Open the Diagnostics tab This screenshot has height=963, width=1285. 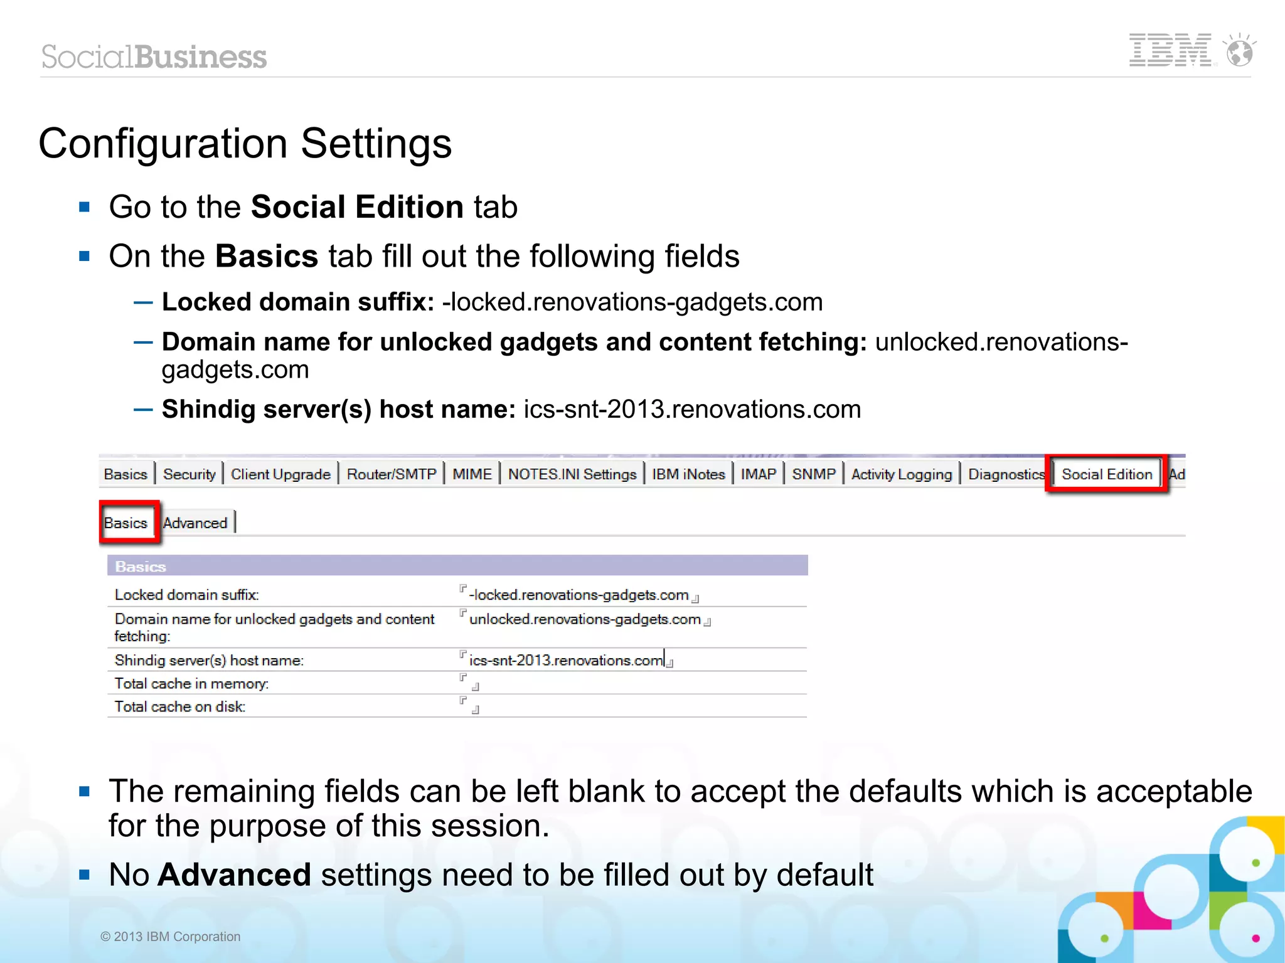pyautogui.click(x=1006, y=474)
